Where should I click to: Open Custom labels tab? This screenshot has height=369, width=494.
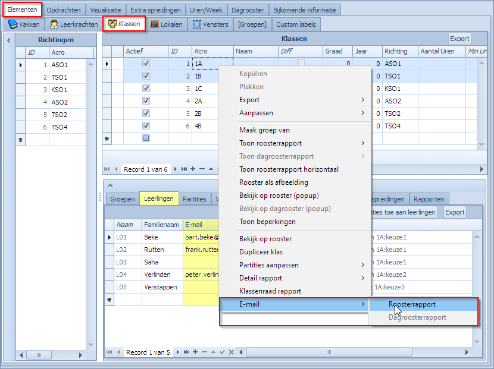[x=296, y=24]
